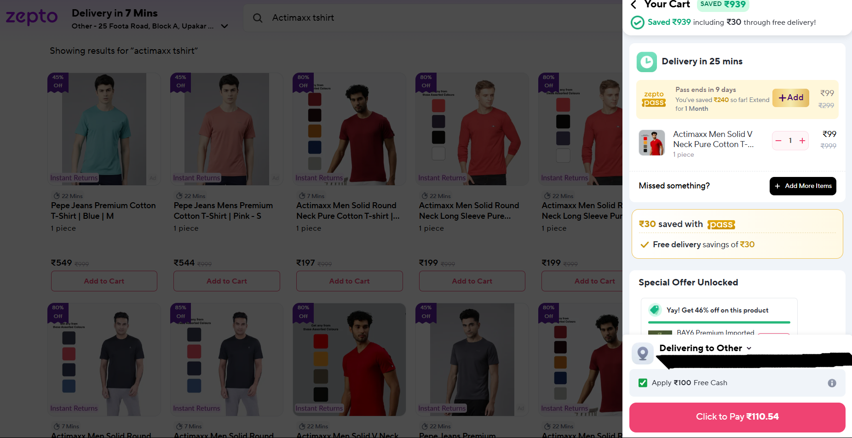Uncheck Apply ₹100 Free Cash checkbox
The height and width of the screenshot is (438, 852).
(x=643, y=383)
